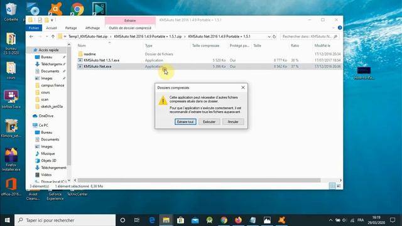Open File Explorer taskbar icon
Viewport: 402px width, 226px height.
166,220
